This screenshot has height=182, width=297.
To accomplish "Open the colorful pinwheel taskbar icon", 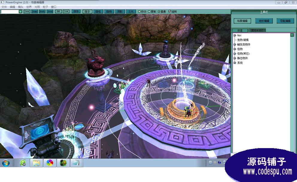I will [50, 163].
